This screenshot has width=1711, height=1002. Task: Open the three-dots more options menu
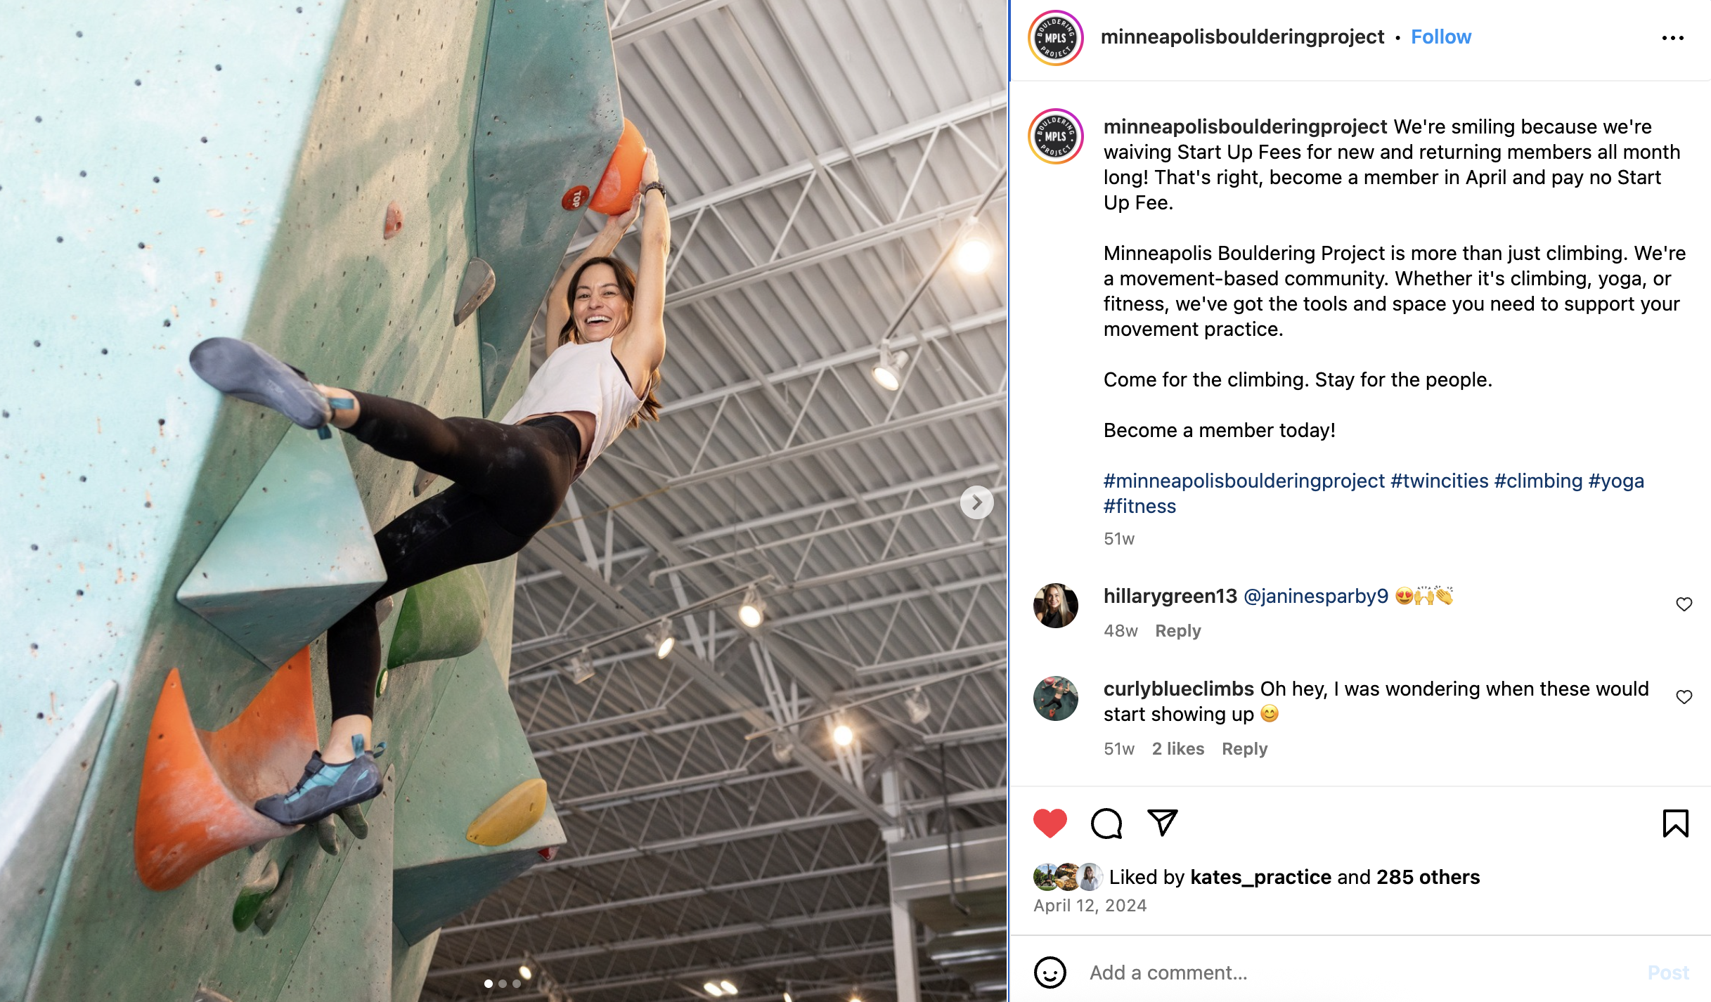(x=1673, y=38)
